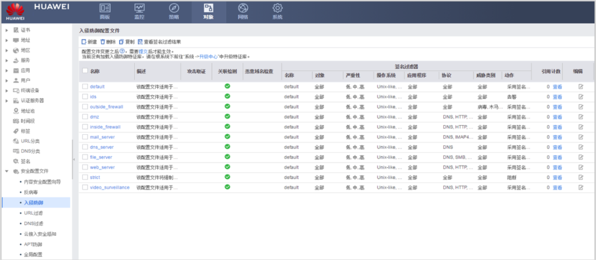The width and height of the screenshot is (596, 260).
Task: Check the ids profile checkbox
Action: [x=85, y=97]
